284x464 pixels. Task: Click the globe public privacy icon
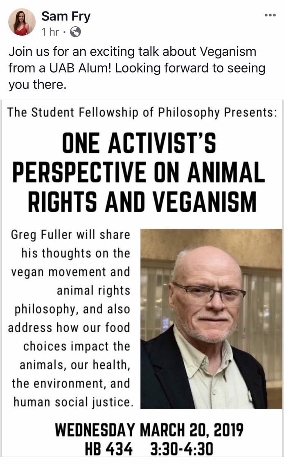tap(76, 32)
